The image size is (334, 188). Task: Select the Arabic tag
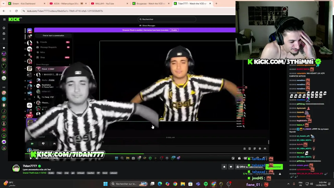pos(51,173)
